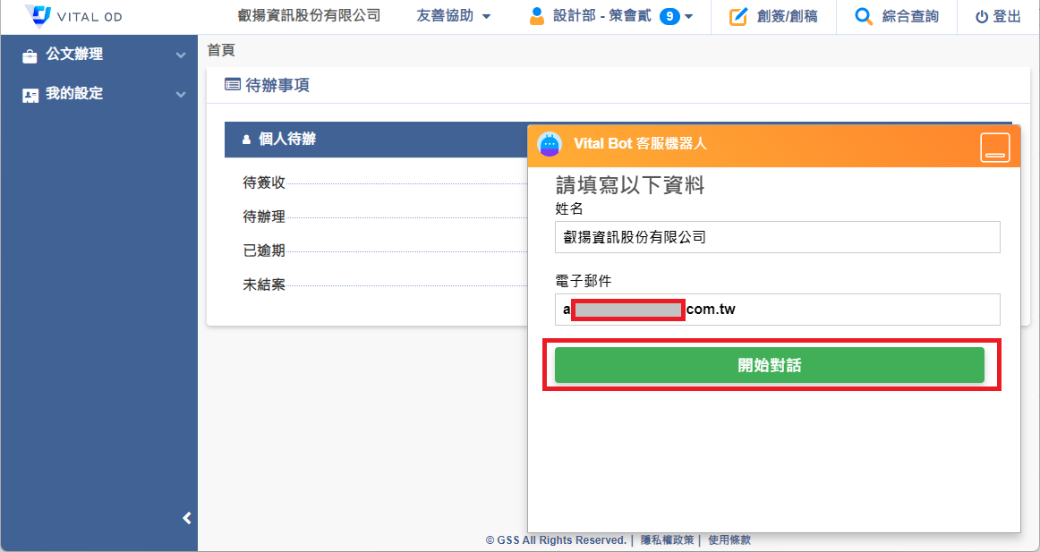The image size is (1040, 552).
Task: Click the user icon beside 設計部
Action: 537,16
